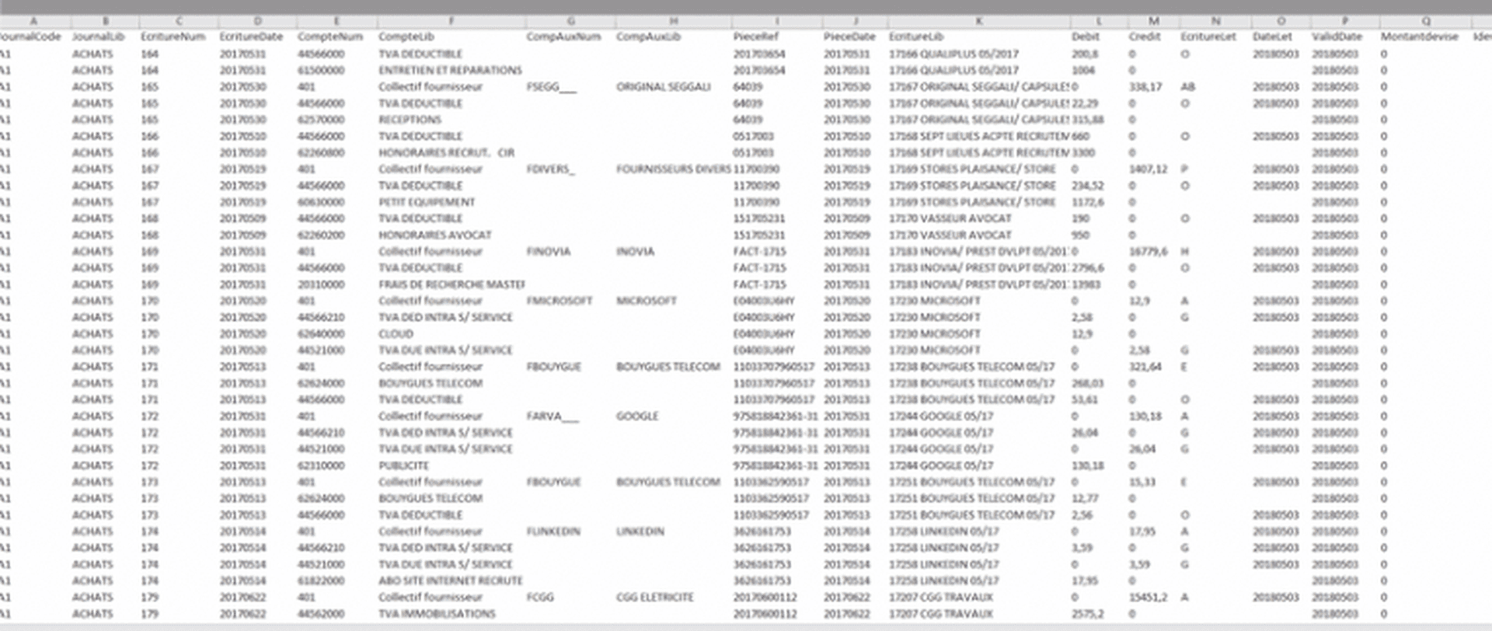Select the EcritureNum header cell

click(173, 37)
